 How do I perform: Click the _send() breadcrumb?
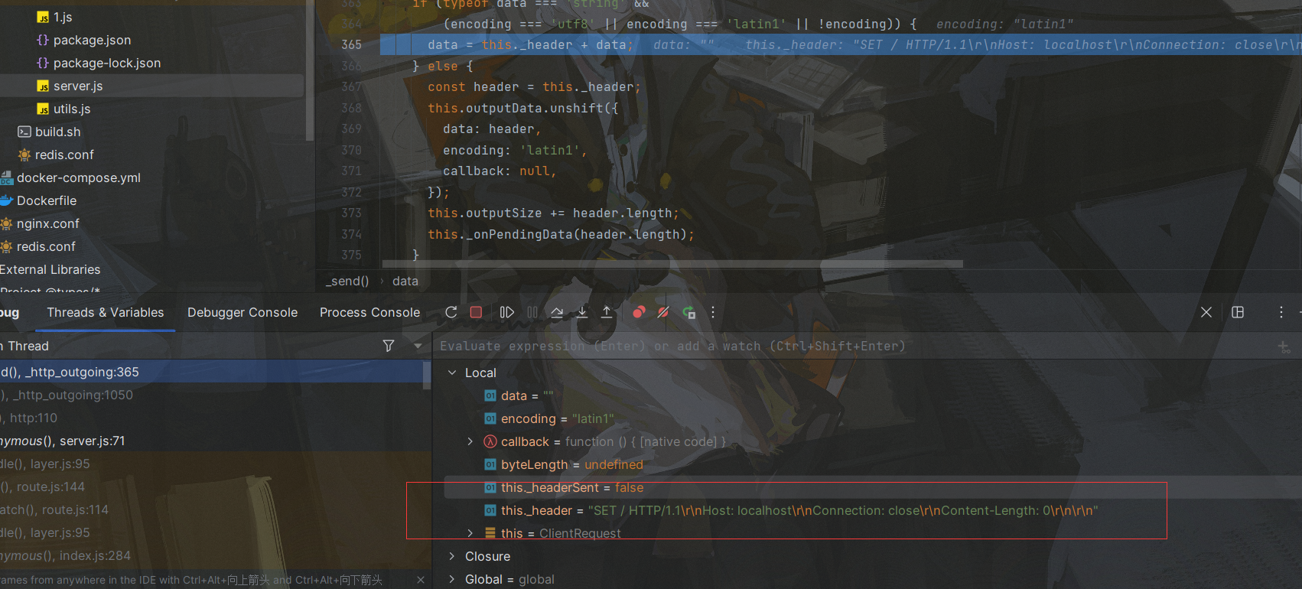347,281
